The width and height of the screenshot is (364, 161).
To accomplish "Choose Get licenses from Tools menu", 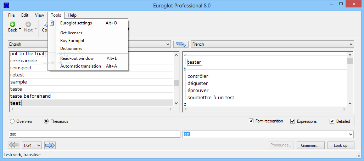I will tap(88, 33).
